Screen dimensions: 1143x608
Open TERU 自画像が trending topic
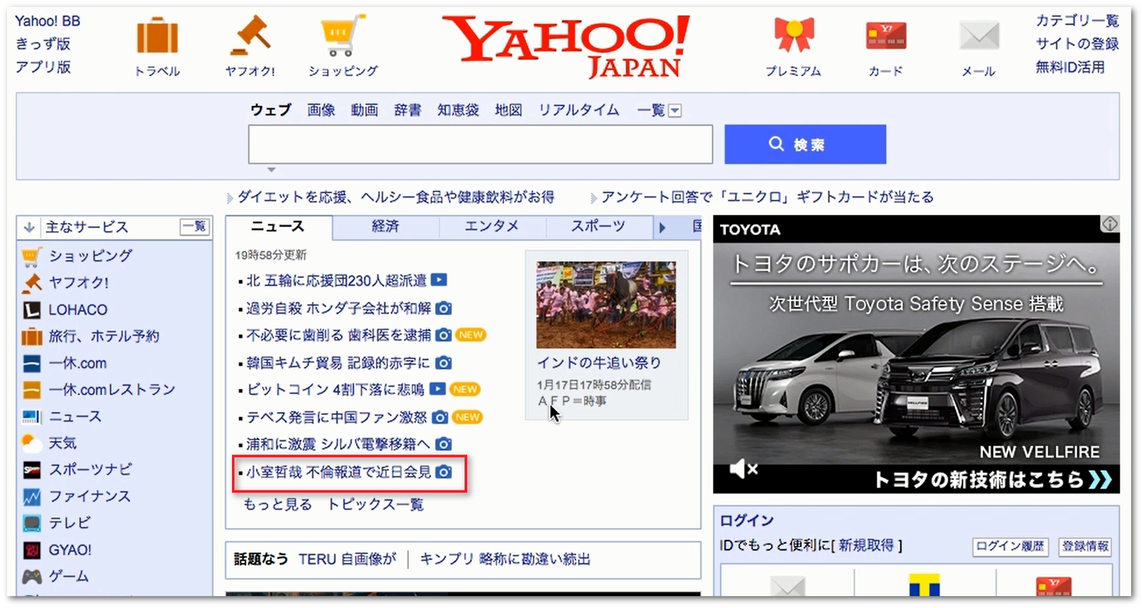[347, 559]
